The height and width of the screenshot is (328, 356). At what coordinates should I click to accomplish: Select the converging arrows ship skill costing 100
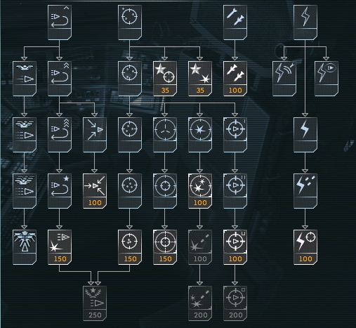(95, 191)
